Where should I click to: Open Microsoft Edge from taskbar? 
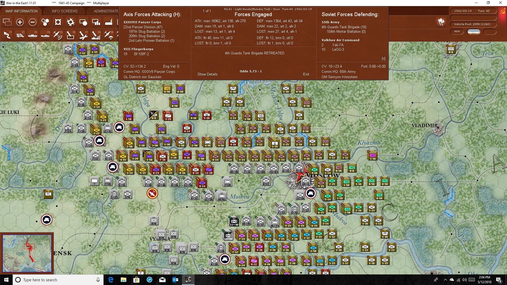tap(111, 280)
